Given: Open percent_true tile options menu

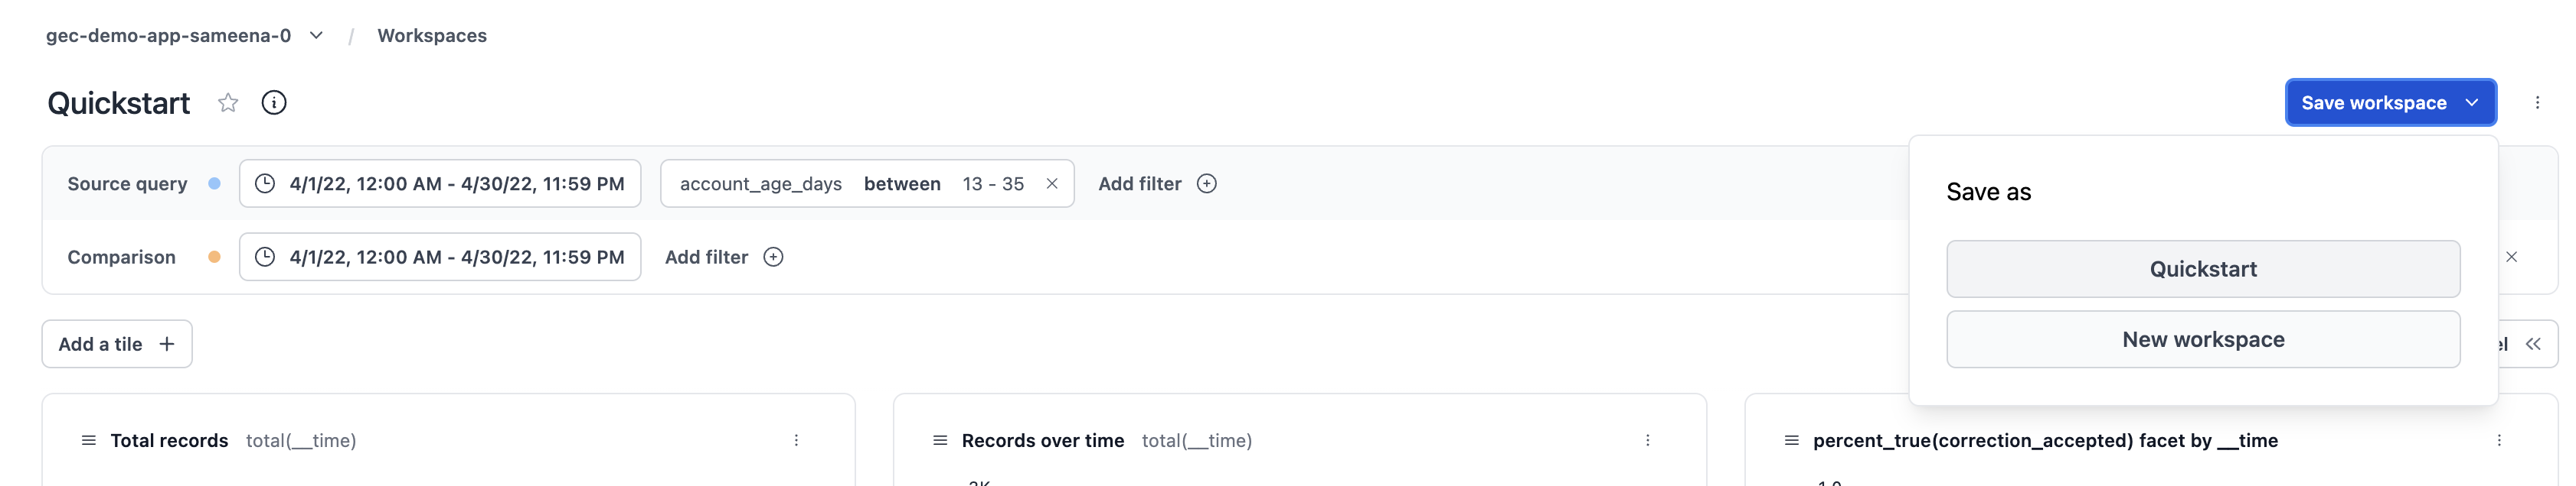Looking at the screenshot, I should point(2498,440).
